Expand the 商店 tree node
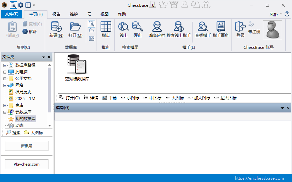 point(5,105)
